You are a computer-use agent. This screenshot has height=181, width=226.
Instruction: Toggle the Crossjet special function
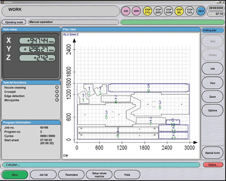57,91
